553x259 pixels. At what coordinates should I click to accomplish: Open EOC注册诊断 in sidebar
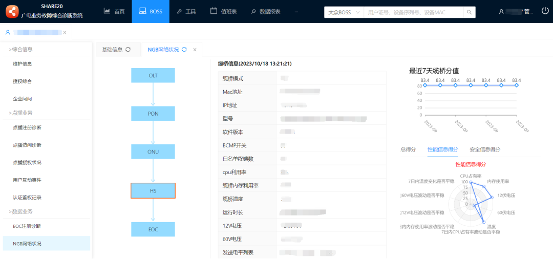(x=27, y=226)
